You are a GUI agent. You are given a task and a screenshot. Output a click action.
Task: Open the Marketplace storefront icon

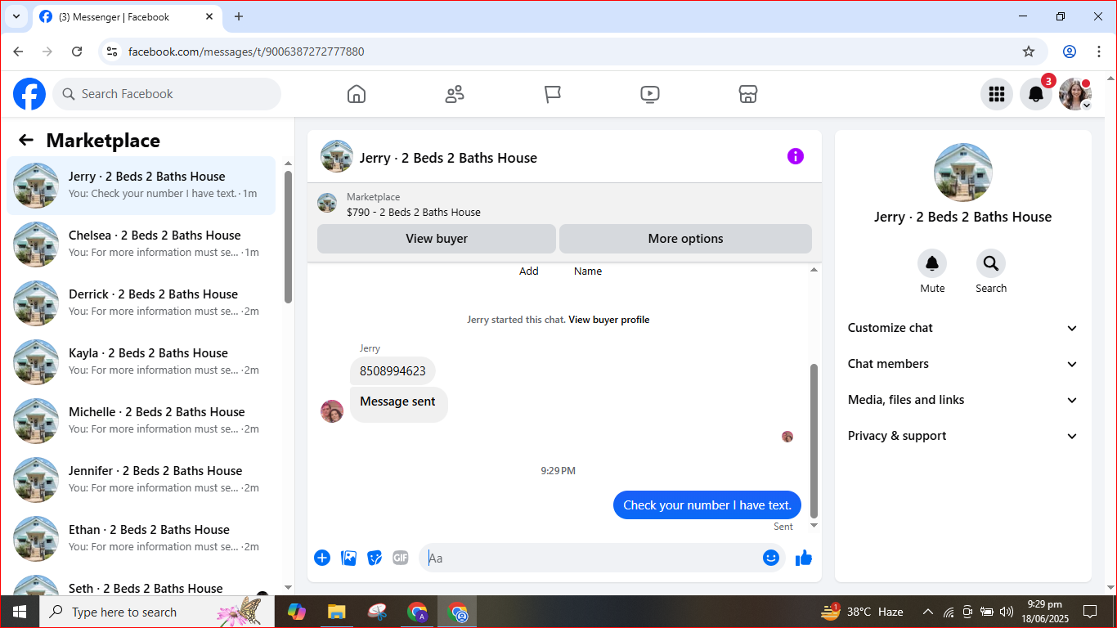(748, 94)
